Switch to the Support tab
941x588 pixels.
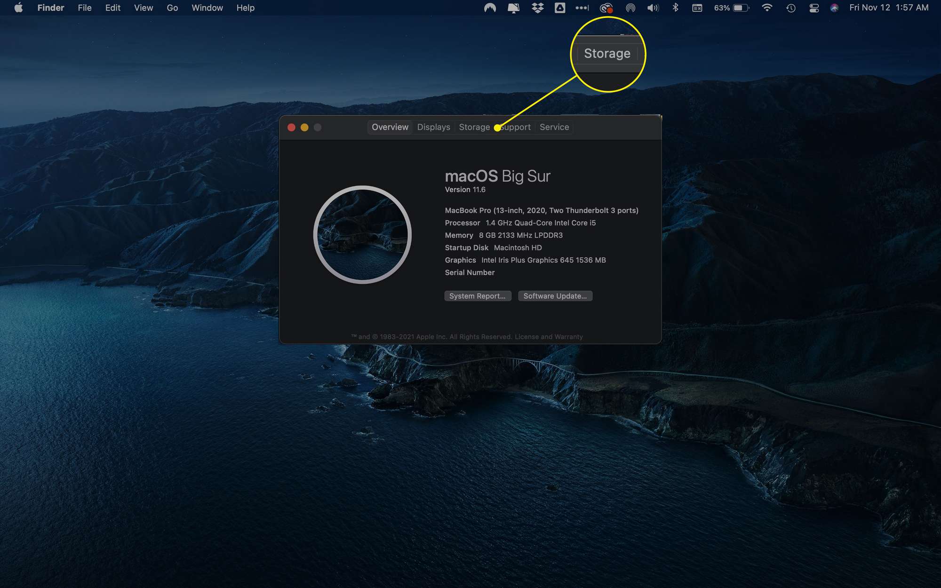515,127
